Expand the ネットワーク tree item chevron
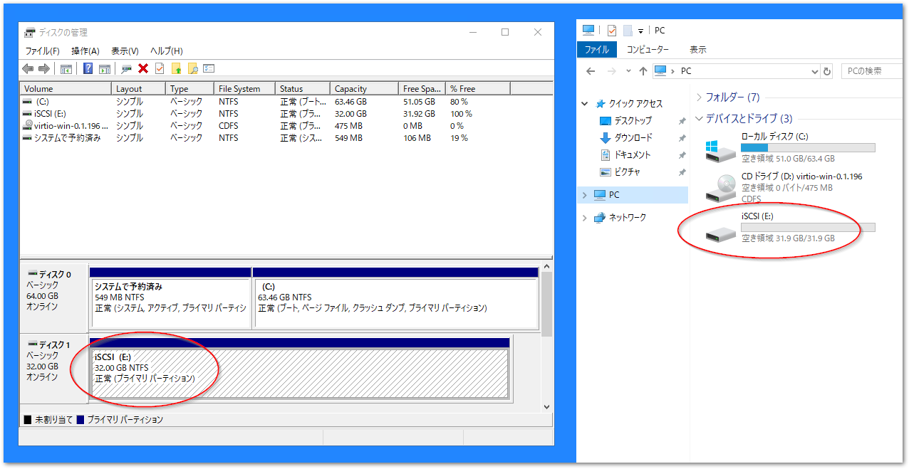909x469 pixels. (x=586, y=218)
